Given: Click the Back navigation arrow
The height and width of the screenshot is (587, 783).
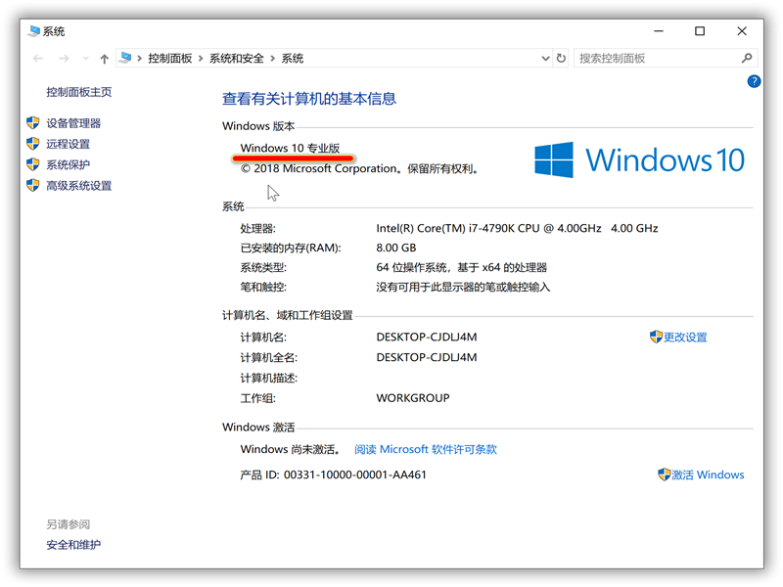Looking at the screenshot, I should tap(38, 59).
